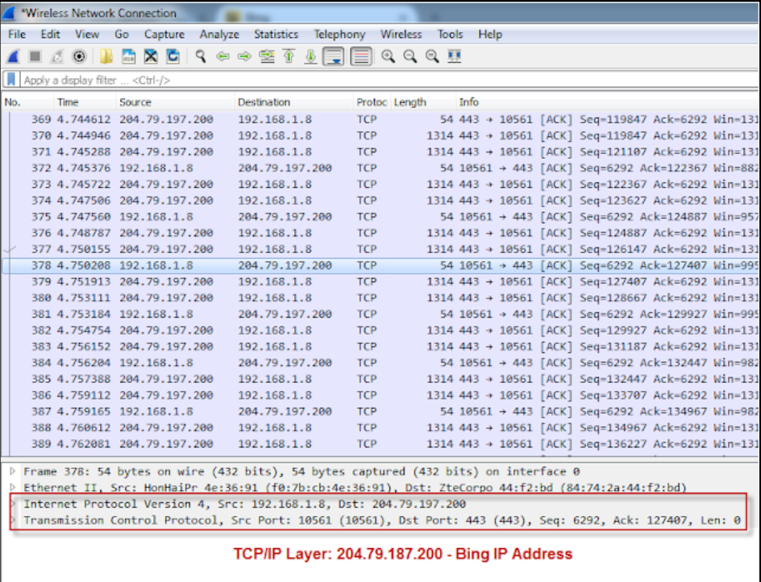Select packet 381 with Ack=129927
Screen dimensions: 761x582
point(380,314)
